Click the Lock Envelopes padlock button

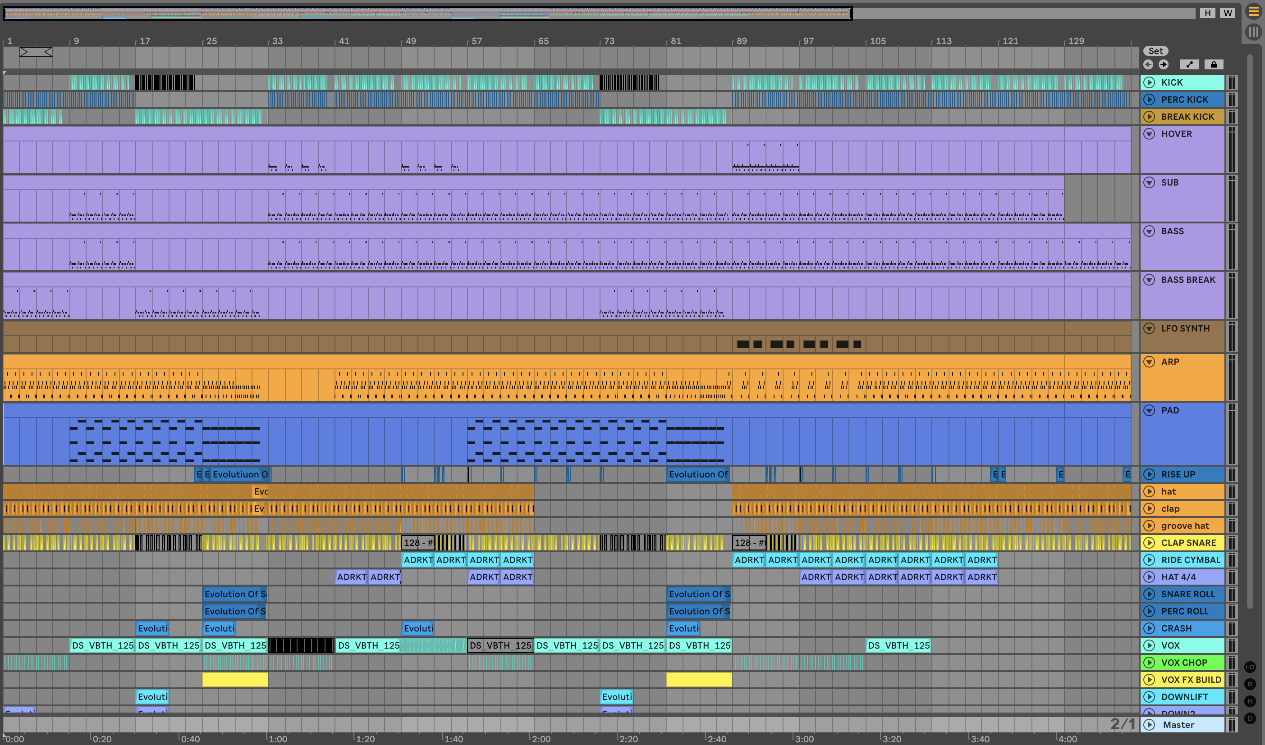point(1214,64)
